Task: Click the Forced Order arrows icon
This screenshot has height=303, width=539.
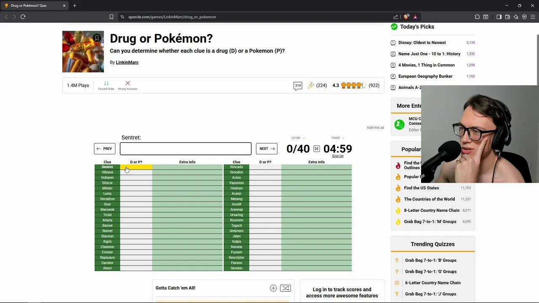Action: tap(106, 83)
